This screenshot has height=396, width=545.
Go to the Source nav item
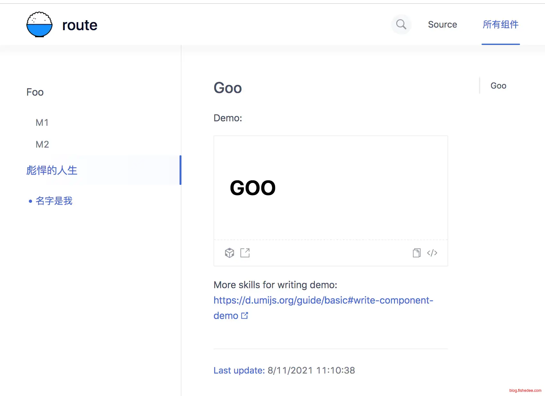[x=442, y=25]
